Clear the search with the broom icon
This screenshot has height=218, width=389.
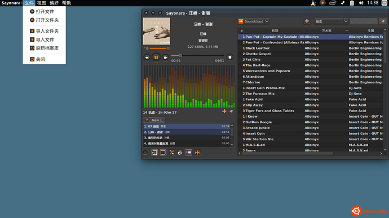[x=383, y=21]
